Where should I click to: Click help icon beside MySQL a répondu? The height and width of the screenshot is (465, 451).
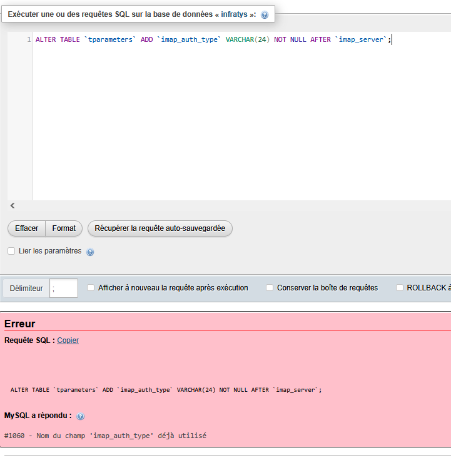point(81,416)
